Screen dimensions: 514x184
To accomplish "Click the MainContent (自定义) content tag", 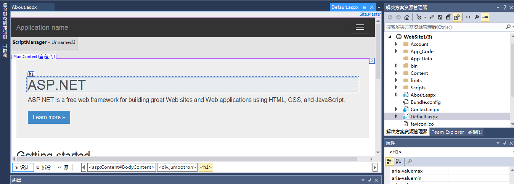I will [34, 56].
